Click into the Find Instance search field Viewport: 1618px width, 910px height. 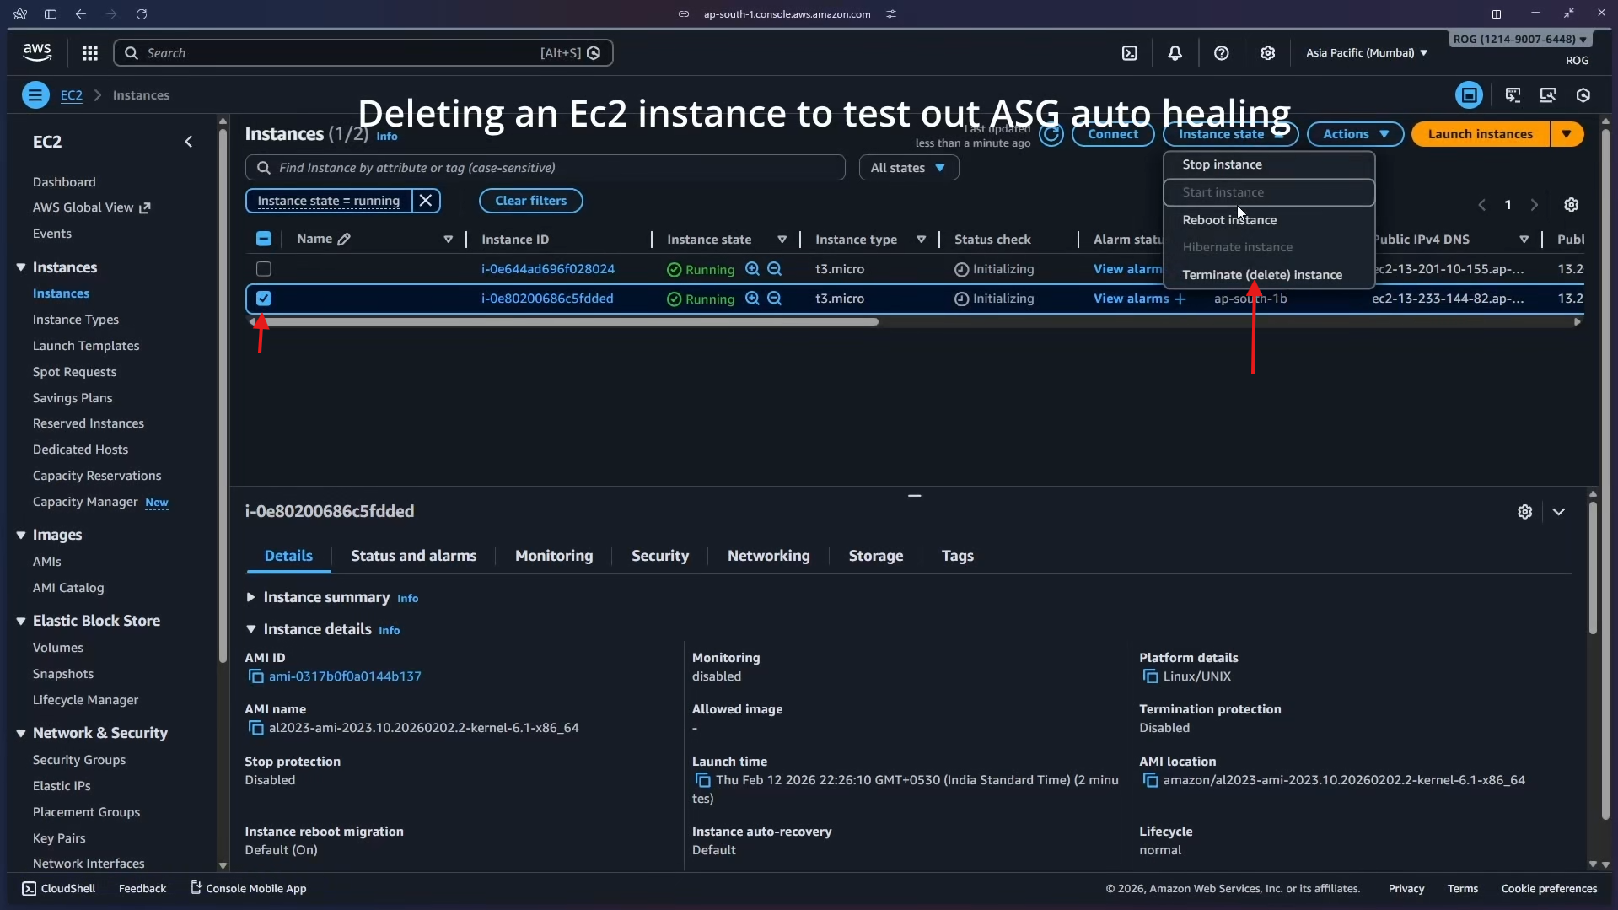(544, 167)
